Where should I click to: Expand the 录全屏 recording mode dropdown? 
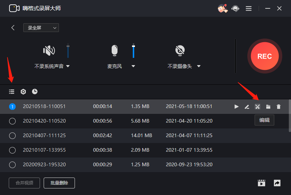coord(41,28)
